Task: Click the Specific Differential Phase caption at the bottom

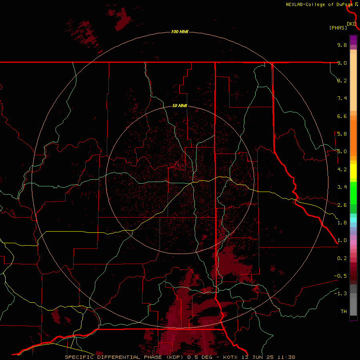Action: pos(180,357)
